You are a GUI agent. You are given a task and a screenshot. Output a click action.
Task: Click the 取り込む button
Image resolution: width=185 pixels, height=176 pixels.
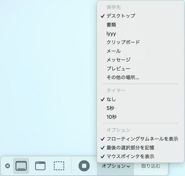(x=151, y=166)
